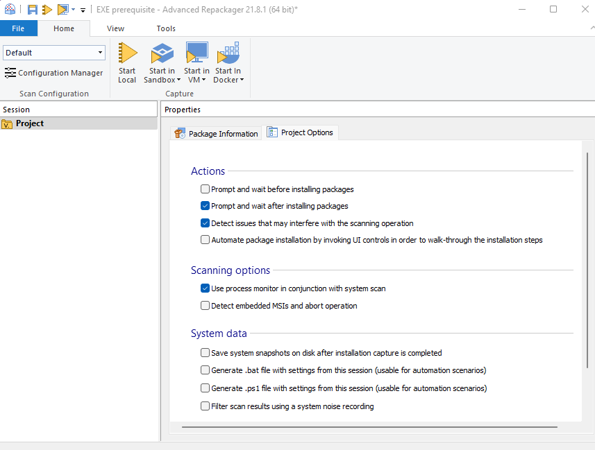Image resolution: width=595 pixels, height=450 pixels.
Task: Start capture in Sandbox
Action: tap(162, 57)
